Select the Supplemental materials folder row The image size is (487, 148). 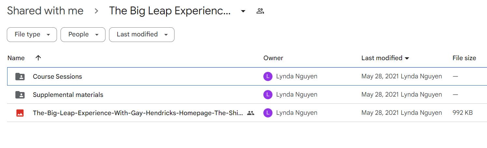coord(247,95)
